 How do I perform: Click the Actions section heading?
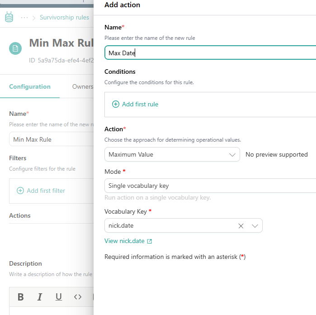click(20, 215)
